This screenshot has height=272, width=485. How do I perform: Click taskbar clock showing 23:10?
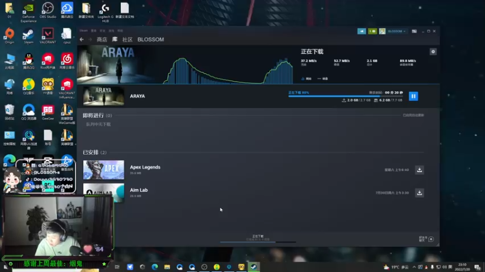tap(463, 267)
